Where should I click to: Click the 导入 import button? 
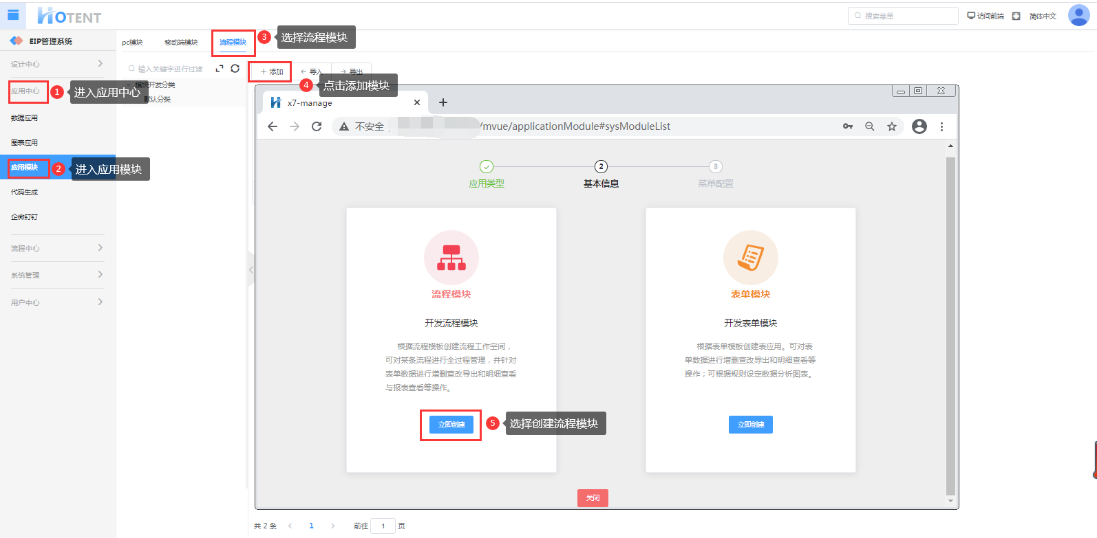point(311,71)
